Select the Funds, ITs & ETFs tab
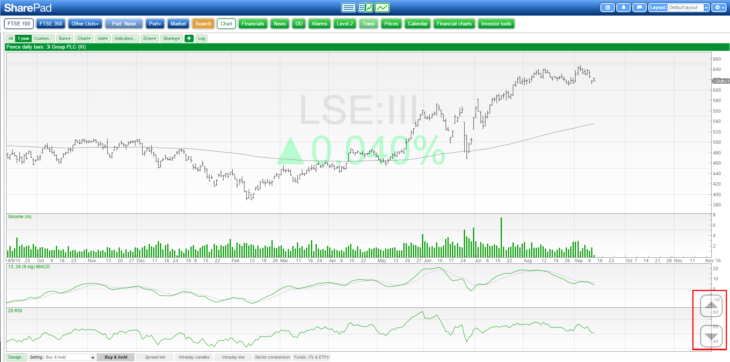This screenshot has width=730, height=362. [311, 357]
